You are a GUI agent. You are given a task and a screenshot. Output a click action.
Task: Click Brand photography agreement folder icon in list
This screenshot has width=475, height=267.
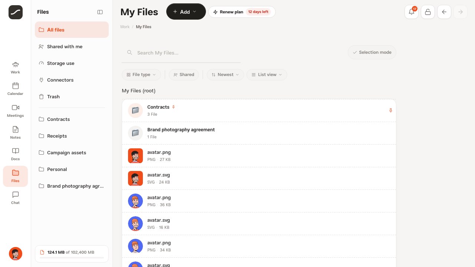135,133
